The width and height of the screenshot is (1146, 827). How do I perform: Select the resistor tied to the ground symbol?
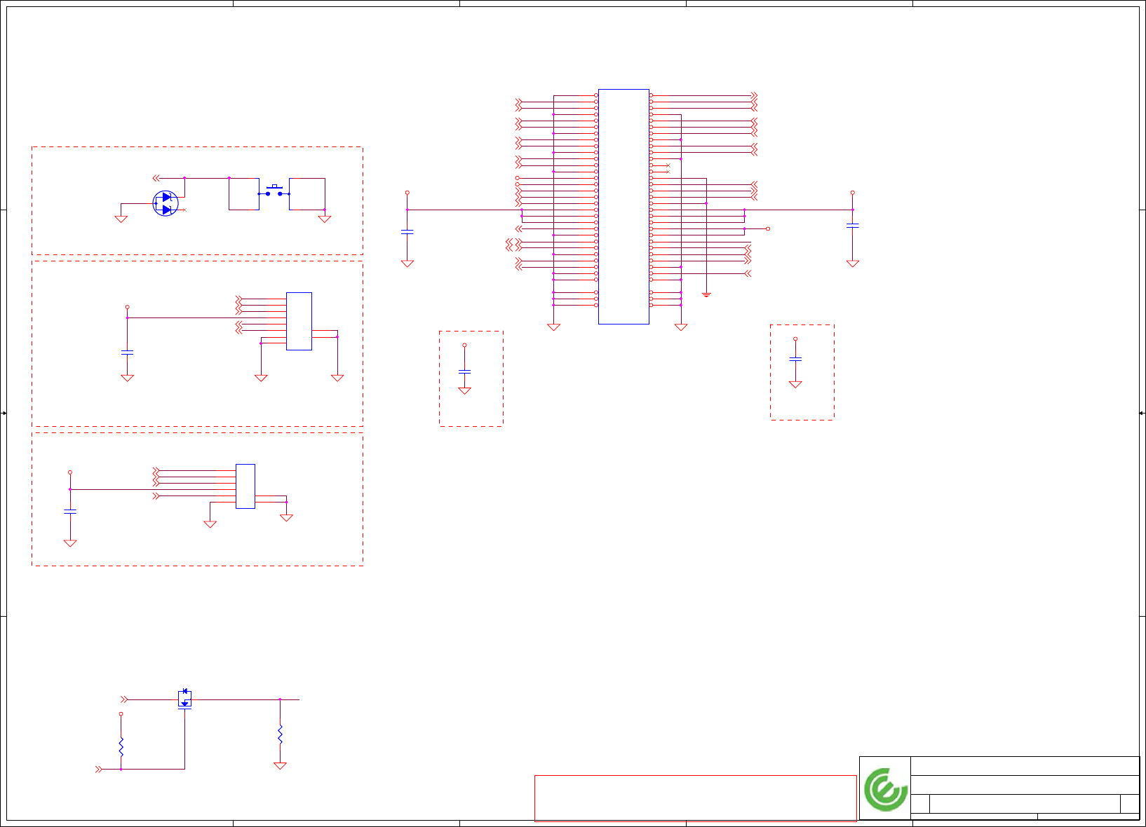click(x=280, y=734)
